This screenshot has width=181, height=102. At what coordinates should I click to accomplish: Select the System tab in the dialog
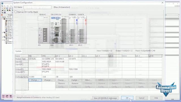(18, 51)
